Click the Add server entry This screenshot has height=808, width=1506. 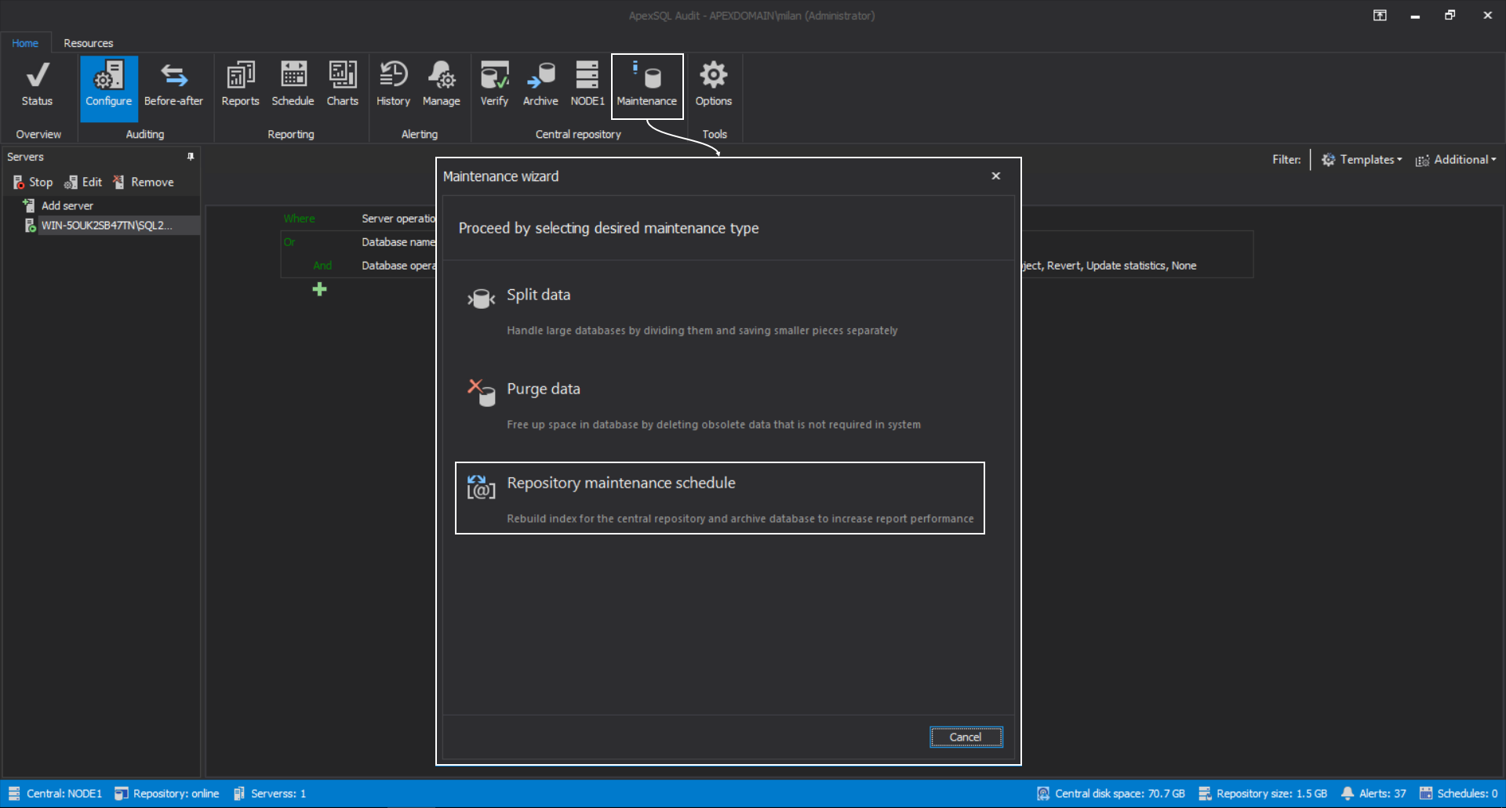coord(59,205)
